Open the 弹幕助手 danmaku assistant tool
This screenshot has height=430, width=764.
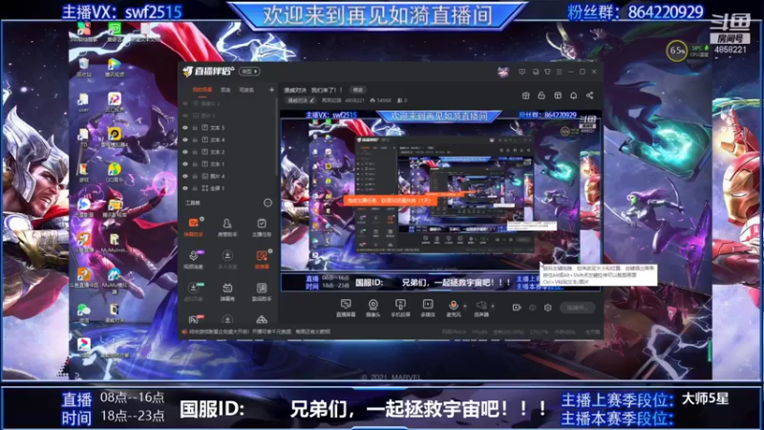pyautogui.click(x=194, y=226)
